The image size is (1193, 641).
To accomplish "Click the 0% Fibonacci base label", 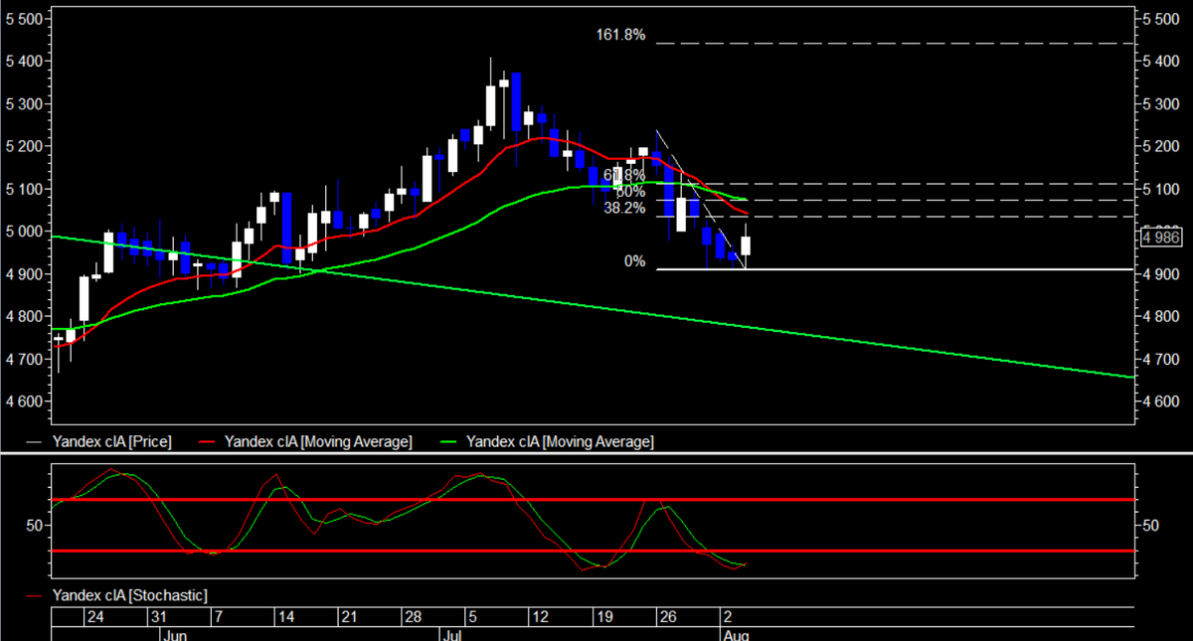I will point(634,261).
